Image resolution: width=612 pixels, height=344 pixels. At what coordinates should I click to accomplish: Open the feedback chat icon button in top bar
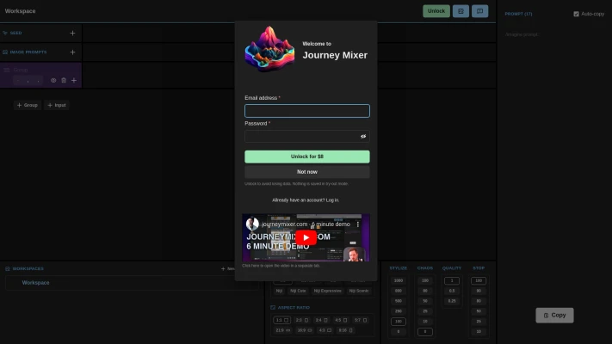(479, 11)
